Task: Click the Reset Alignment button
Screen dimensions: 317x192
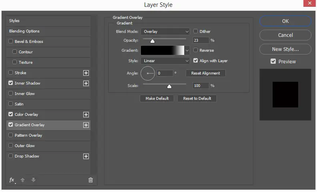Action: [206, 73]
